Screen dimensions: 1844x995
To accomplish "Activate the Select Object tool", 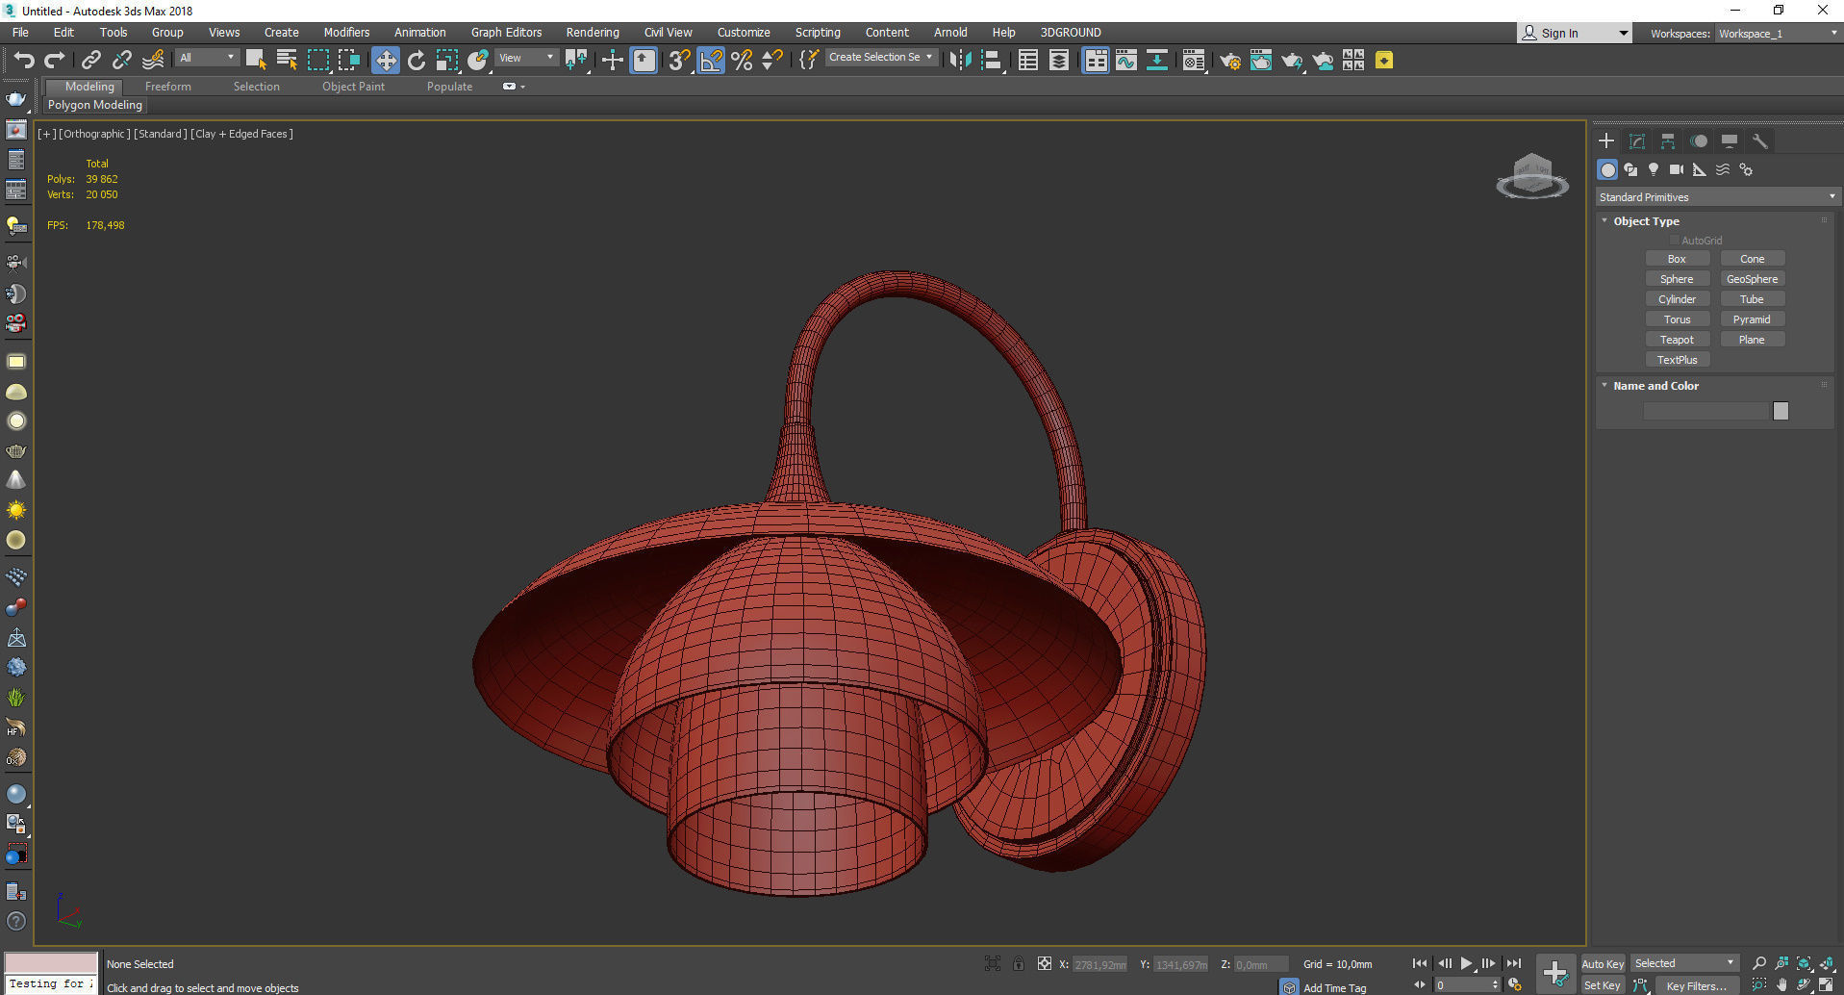I will (x=256, y=60).
